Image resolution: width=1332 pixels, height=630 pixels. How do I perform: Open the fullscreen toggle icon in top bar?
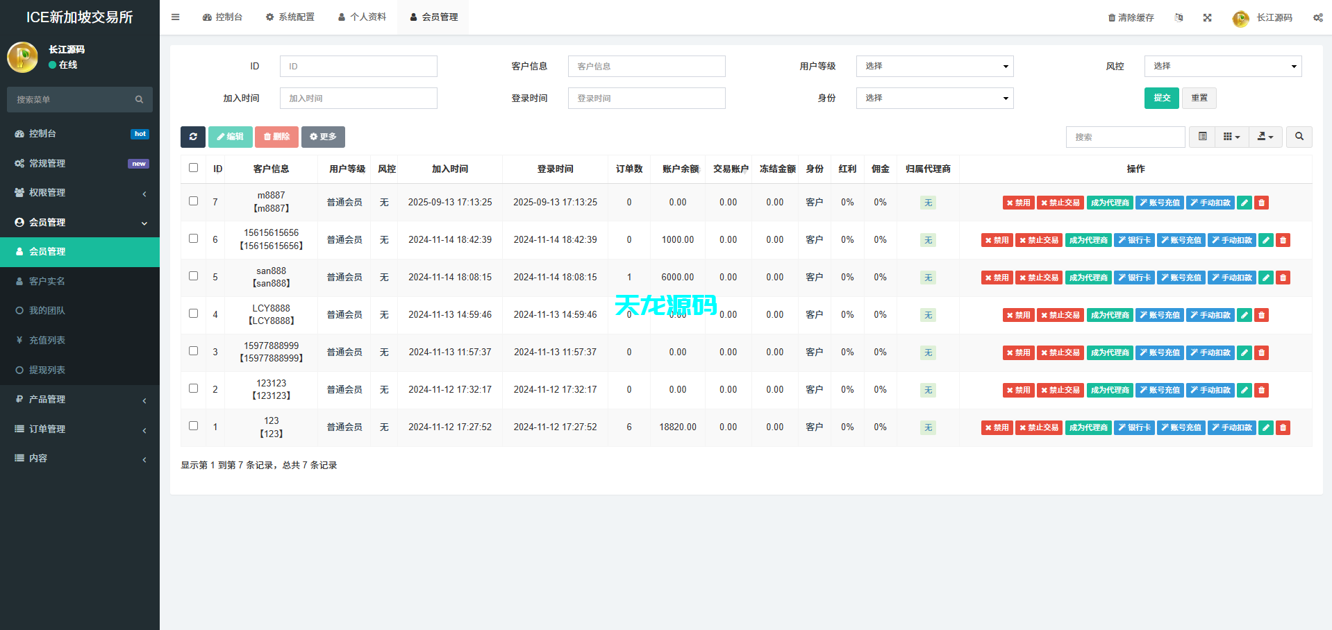(x=1207, y=17)
